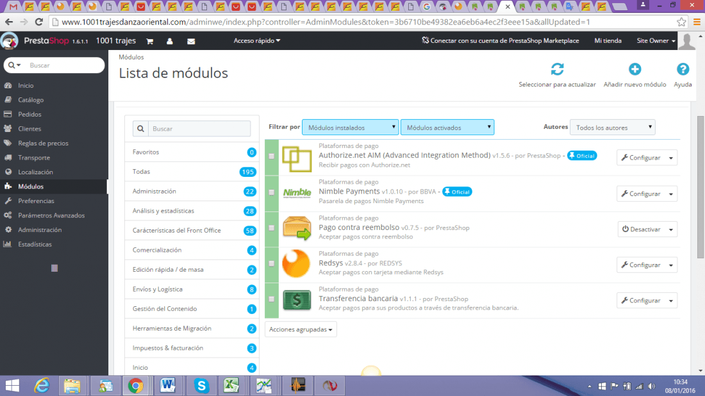Click the Seleccionar para actualizar refresh icon
The height and width of the screenshot is (396, 705).
pyautogui.click(x=557, y=69)
